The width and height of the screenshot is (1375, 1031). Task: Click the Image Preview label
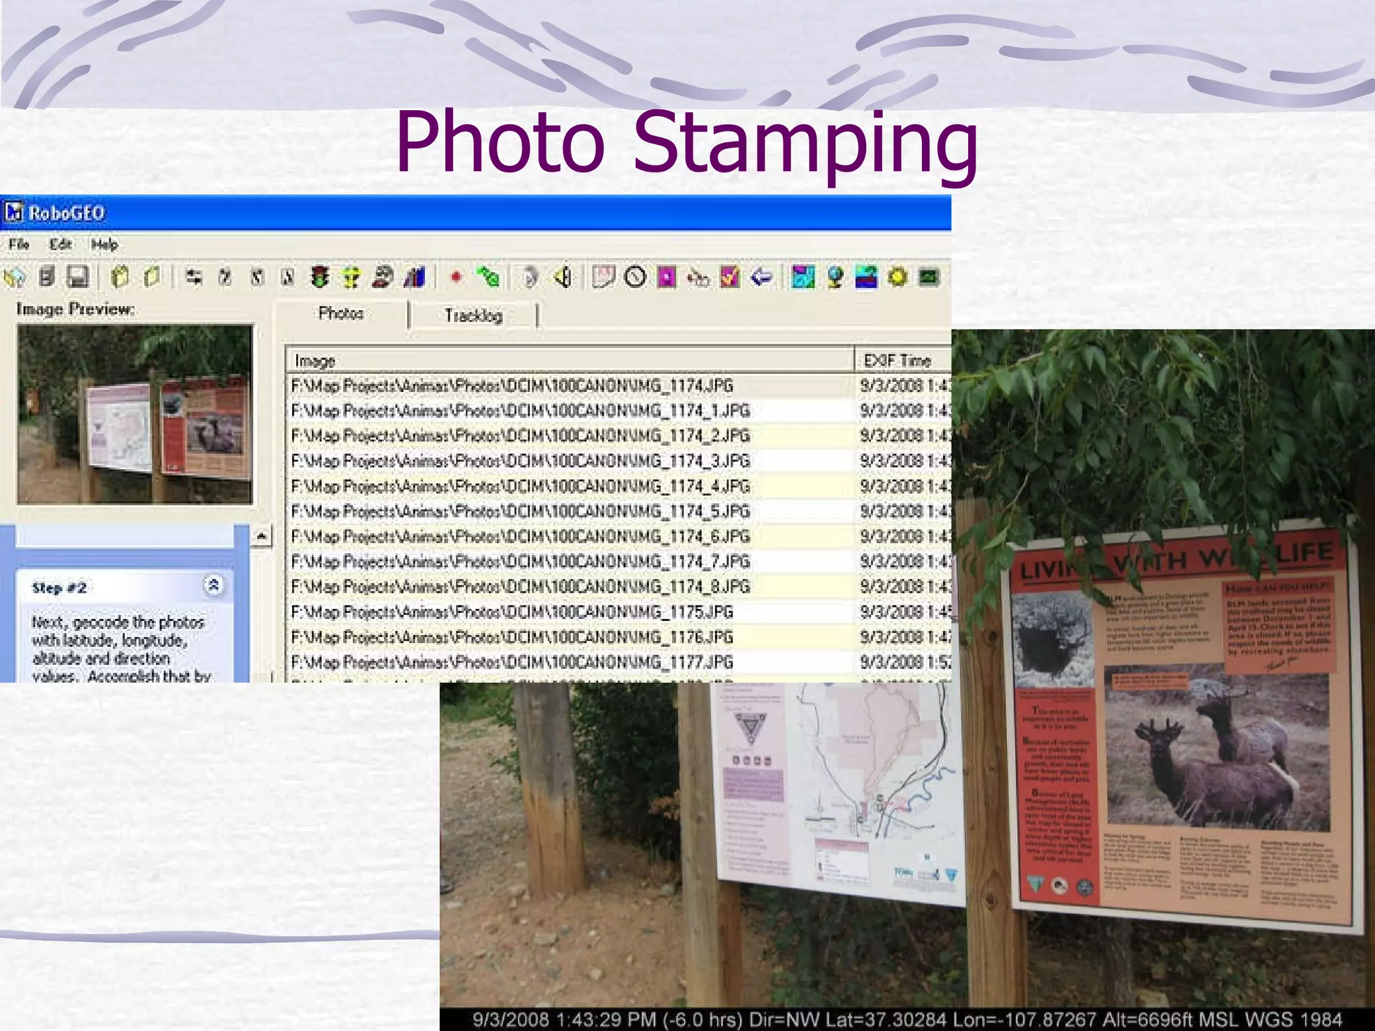(x=75, y=309)
